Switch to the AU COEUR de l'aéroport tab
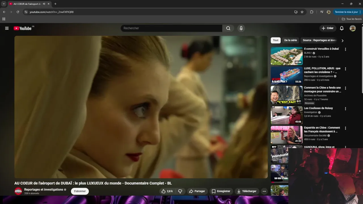This screenshot has height=204, width=363. [28, 4]
